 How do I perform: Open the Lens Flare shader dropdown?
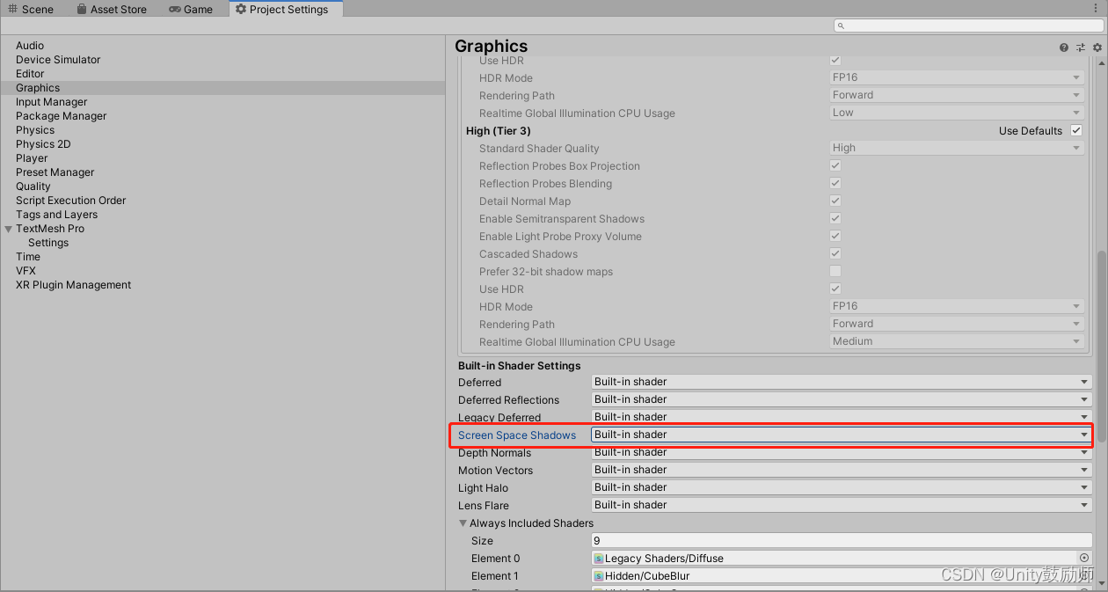[x=842, y=505]
